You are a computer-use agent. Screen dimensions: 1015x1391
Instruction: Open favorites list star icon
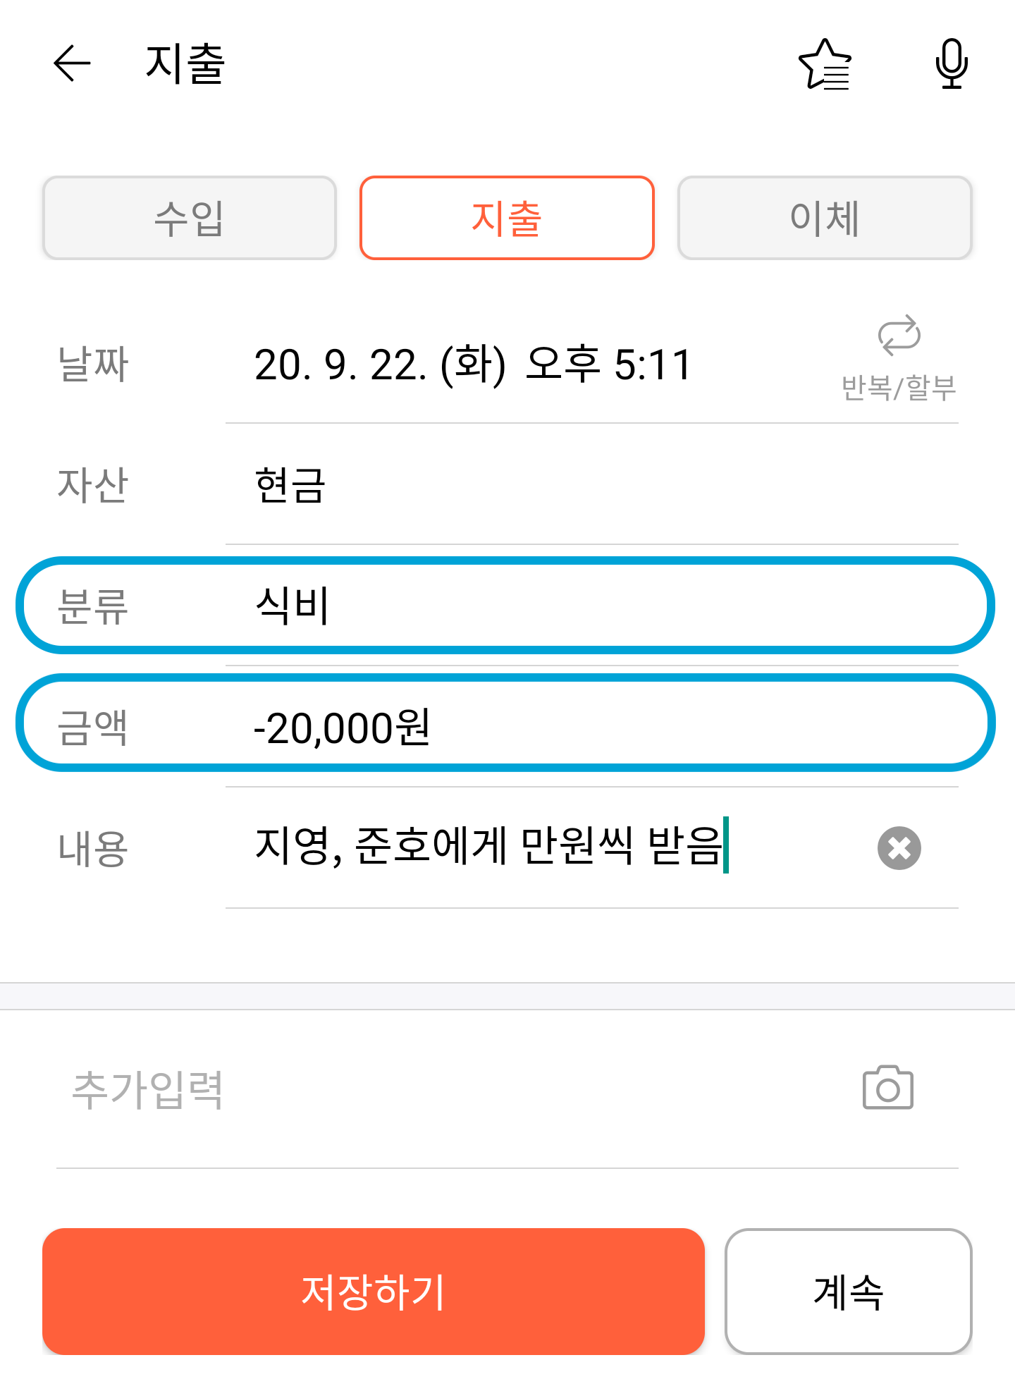[825, 64]
